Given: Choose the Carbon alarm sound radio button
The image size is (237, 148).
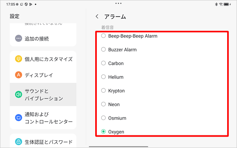Looking at the screenshot, I should point(103,63).
